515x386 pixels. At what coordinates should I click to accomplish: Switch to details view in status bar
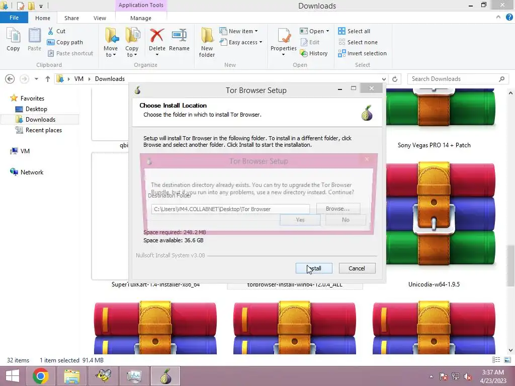[x=496, y=360]
